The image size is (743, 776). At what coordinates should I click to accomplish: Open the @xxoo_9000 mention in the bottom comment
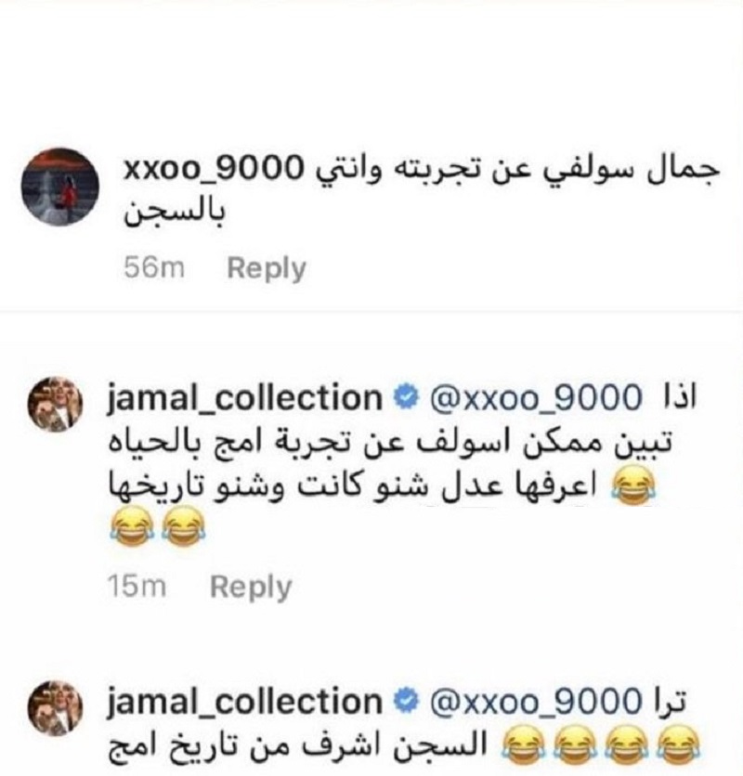[536, 703]
